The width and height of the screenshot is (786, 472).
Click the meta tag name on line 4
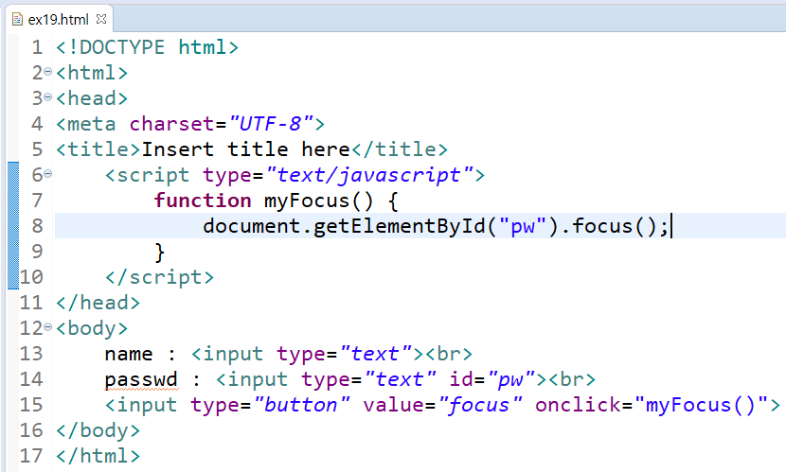click(91, 124)
